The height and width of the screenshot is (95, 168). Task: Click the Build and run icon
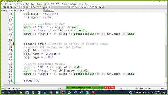[x=44, y=7]
